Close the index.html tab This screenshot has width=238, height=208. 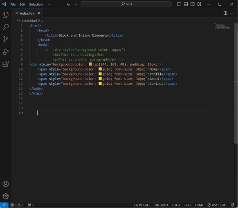39,13
